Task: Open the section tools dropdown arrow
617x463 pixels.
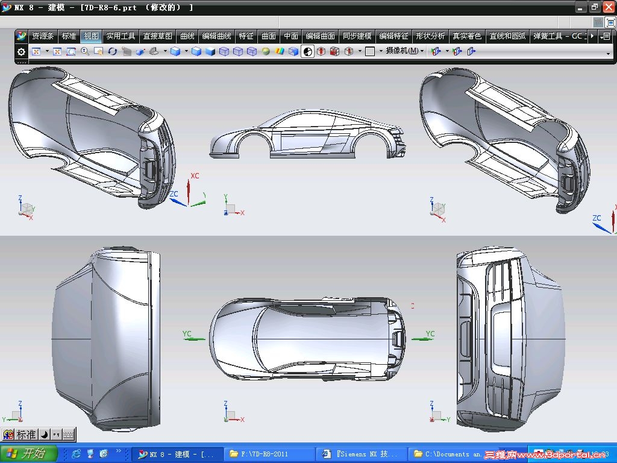Action: click(x=359, y=51)
